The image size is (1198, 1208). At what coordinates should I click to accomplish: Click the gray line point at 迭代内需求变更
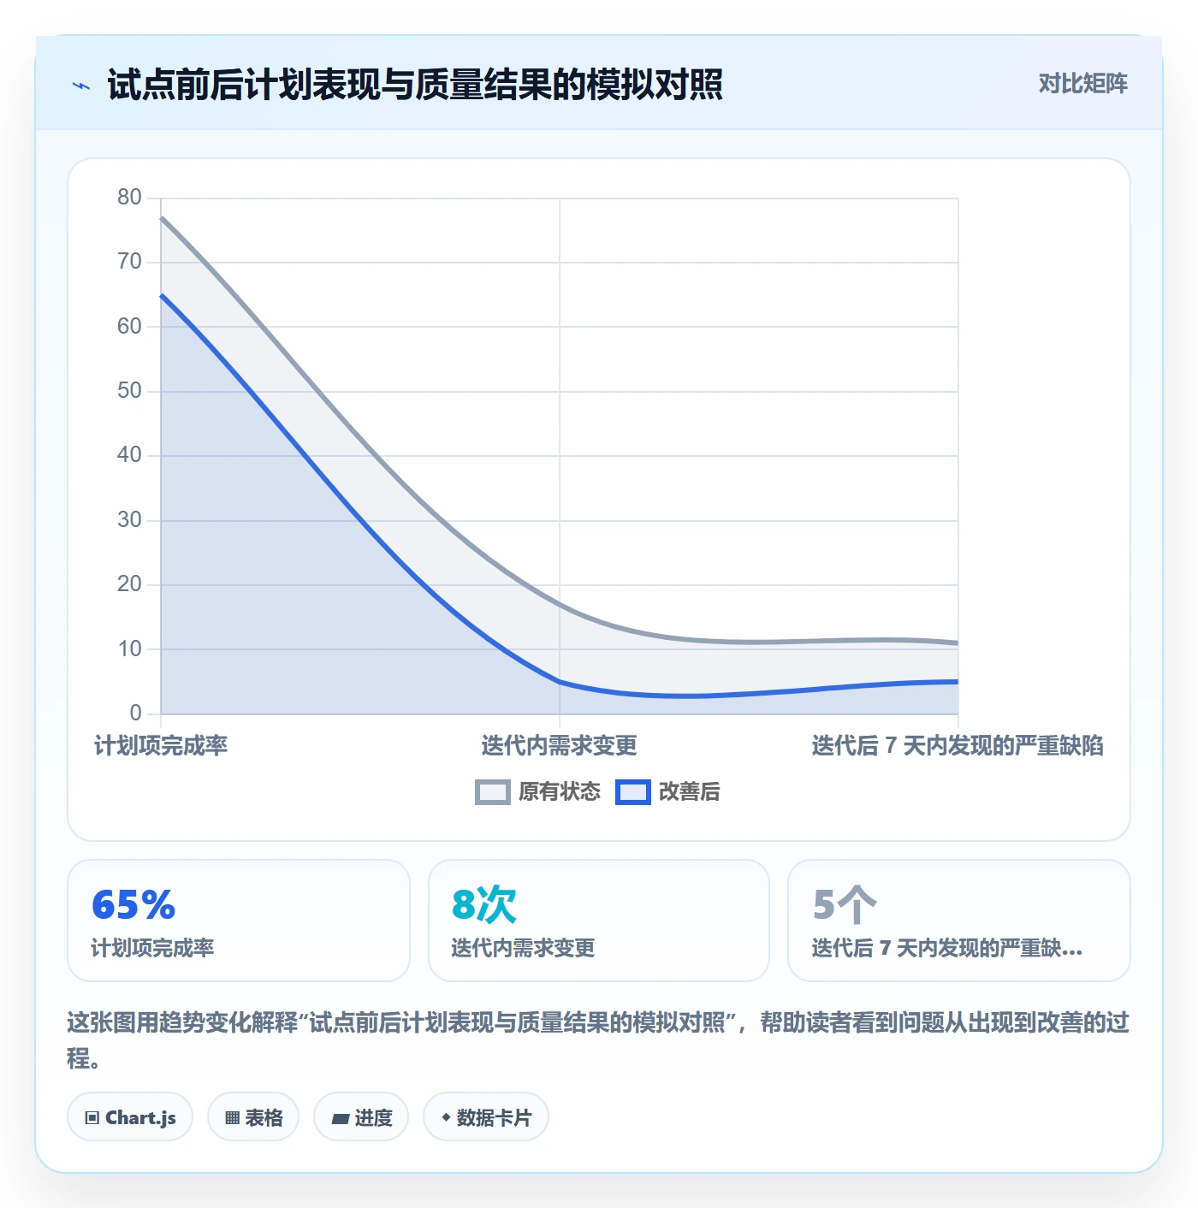[x=560, y=605]
